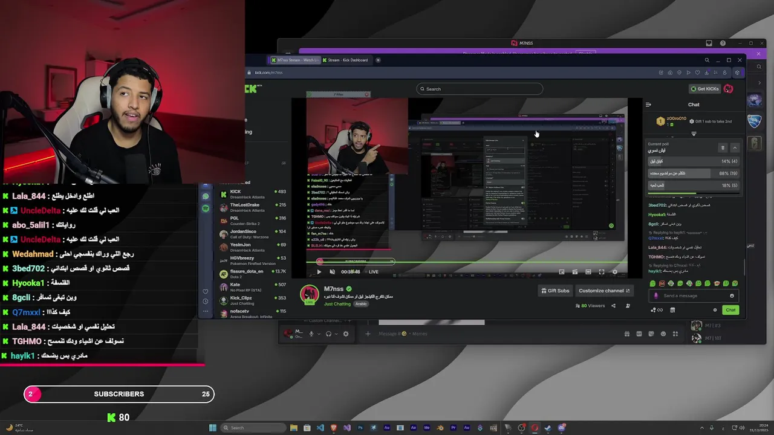Open Premiere Pro from taskbar

tap(454, 428)
